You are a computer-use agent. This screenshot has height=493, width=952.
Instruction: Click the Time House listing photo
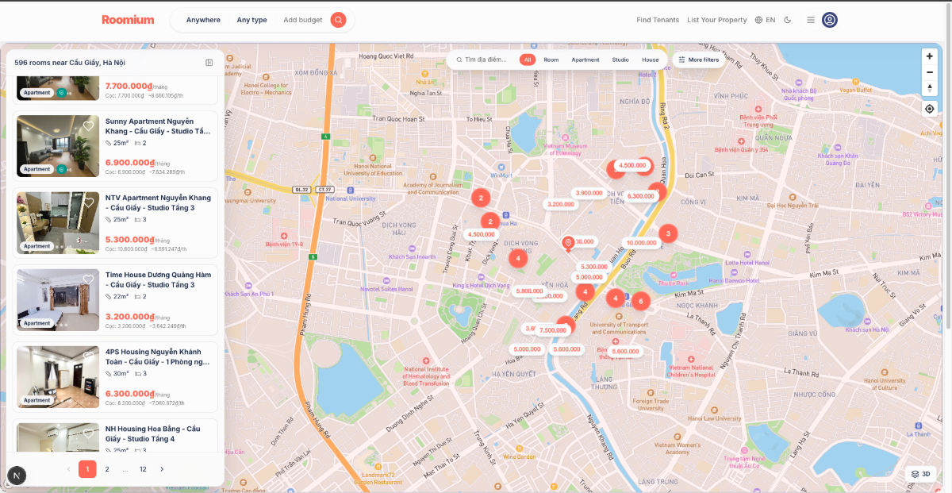[x=58, y=299]
